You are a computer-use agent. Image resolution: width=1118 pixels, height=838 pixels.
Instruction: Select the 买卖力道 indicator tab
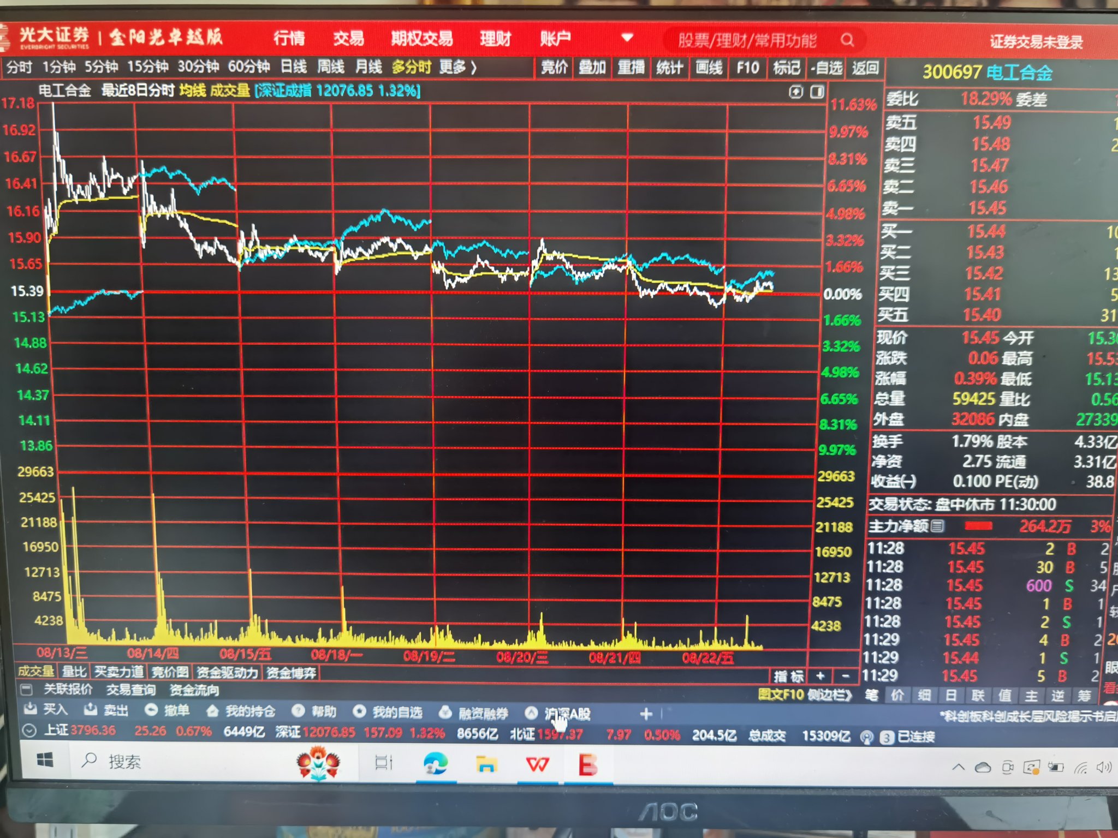[x=119, y=672]
